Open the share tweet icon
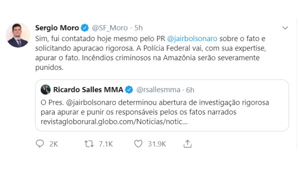The width and height of the screenshot is (299, 172). [x=187, y=144]
